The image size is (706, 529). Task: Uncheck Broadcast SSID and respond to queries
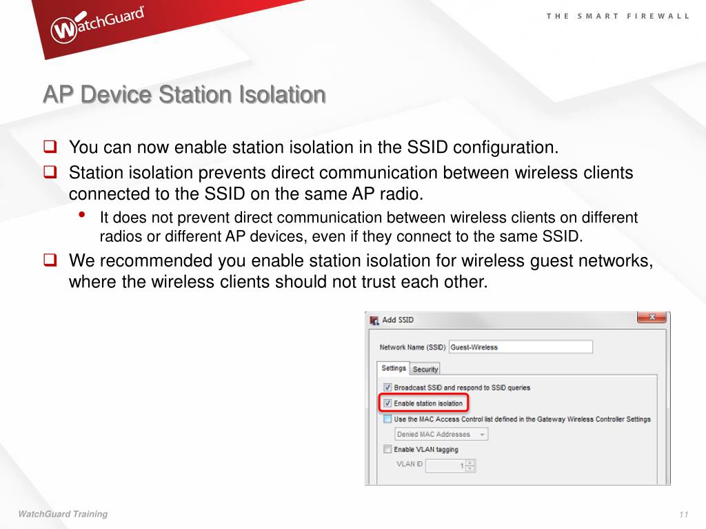(x=387, y=387)
